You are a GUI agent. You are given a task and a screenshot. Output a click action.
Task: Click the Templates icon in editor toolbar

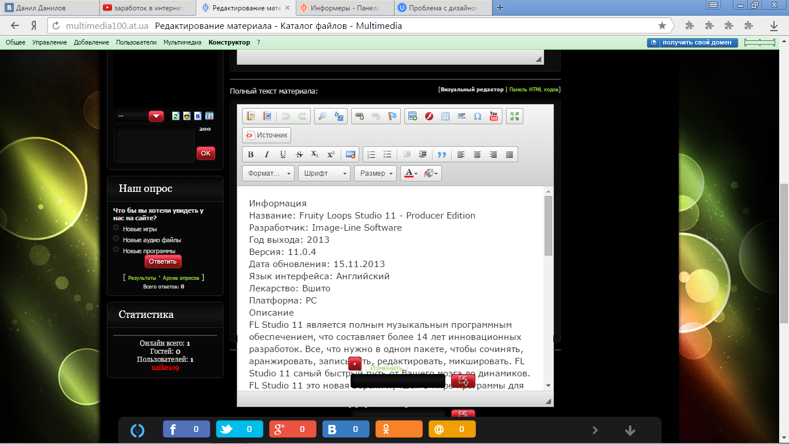(x=251, y=116)
